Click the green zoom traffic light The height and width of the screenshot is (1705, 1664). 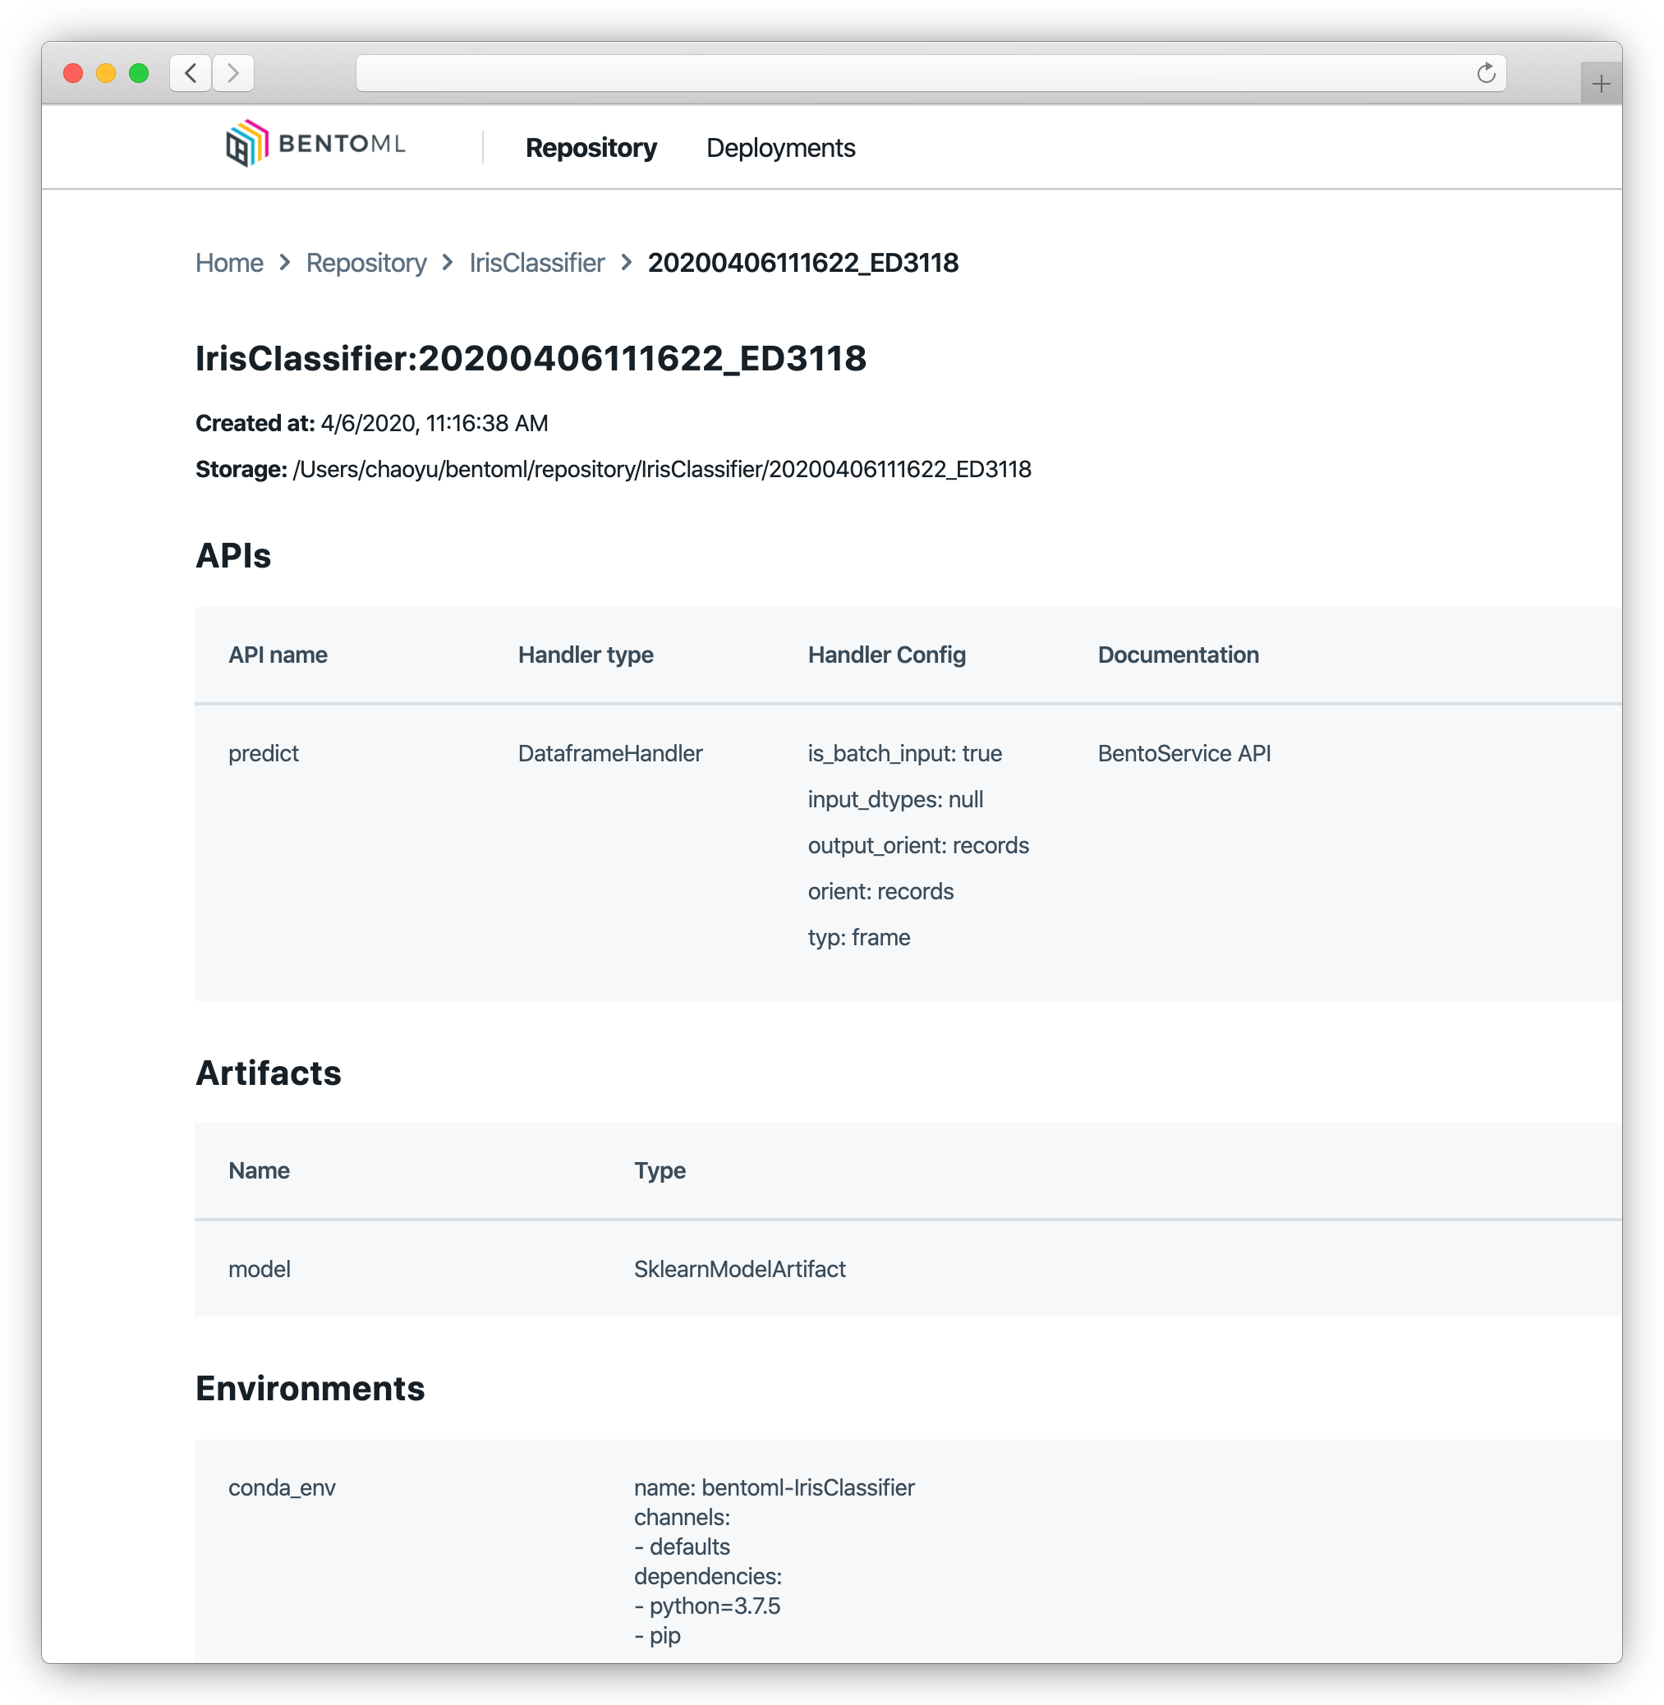click(x=138, y=73)
